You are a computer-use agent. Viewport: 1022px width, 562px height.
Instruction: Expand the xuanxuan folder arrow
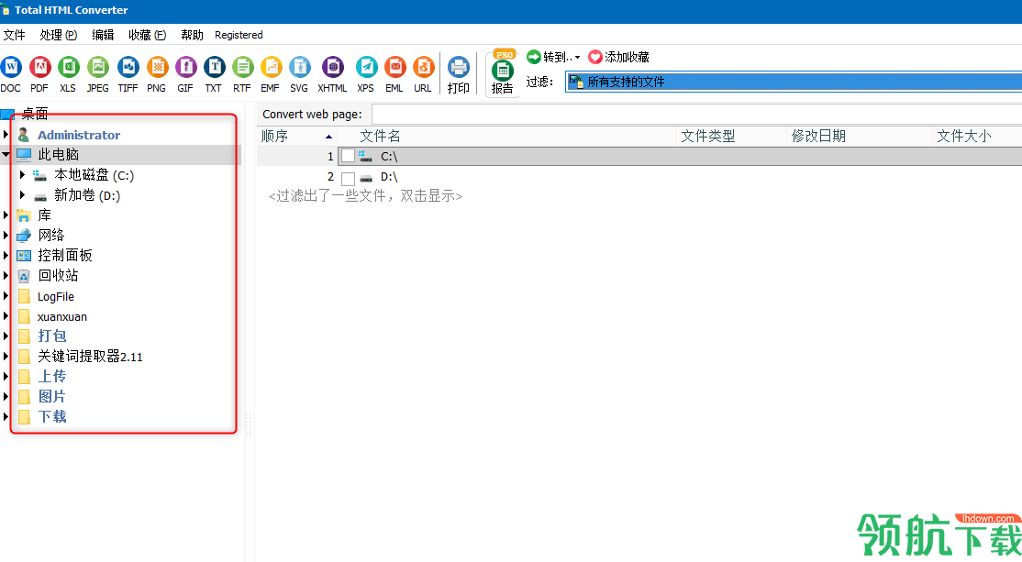click(6, 316)
